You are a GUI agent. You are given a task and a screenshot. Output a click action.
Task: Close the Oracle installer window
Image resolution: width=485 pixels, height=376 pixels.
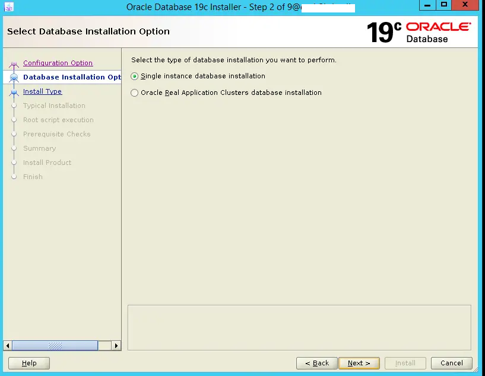pos(465,5)
